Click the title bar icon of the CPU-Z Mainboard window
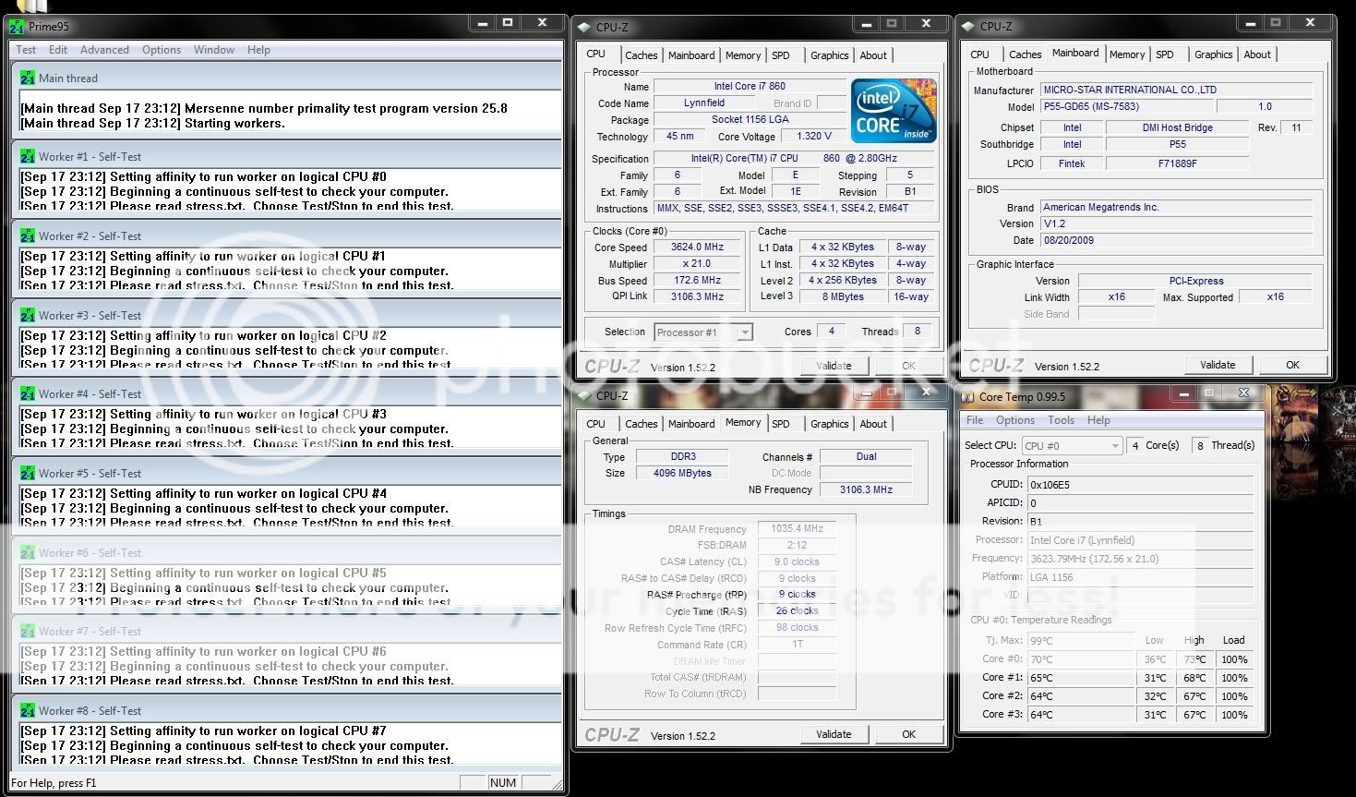Screen dimensions: 1356x797 point(968,27)
